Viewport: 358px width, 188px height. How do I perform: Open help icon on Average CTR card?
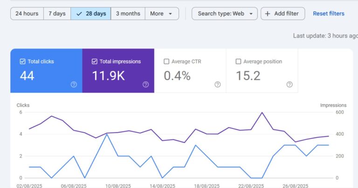click(217, 84)
